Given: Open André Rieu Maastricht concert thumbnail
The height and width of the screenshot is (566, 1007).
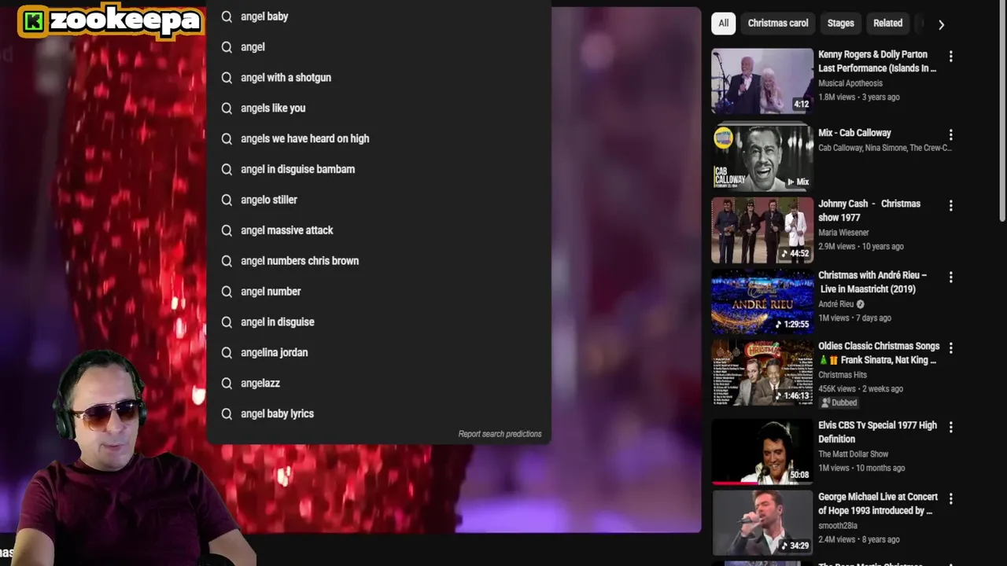Looking at the screenshot, I should coord(762,302).
